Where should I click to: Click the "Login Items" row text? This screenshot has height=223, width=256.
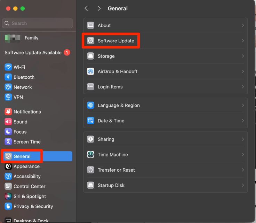pos(110,87)
